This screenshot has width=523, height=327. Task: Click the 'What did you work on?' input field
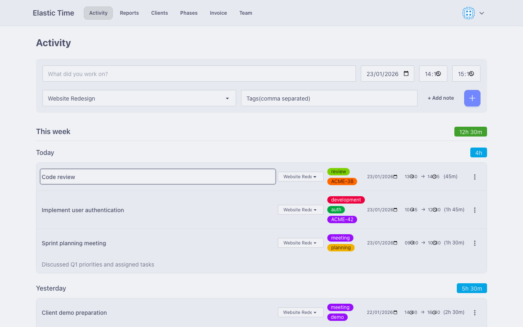(199, 74)
